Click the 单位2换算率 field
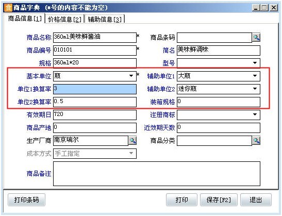 (95, 102)
